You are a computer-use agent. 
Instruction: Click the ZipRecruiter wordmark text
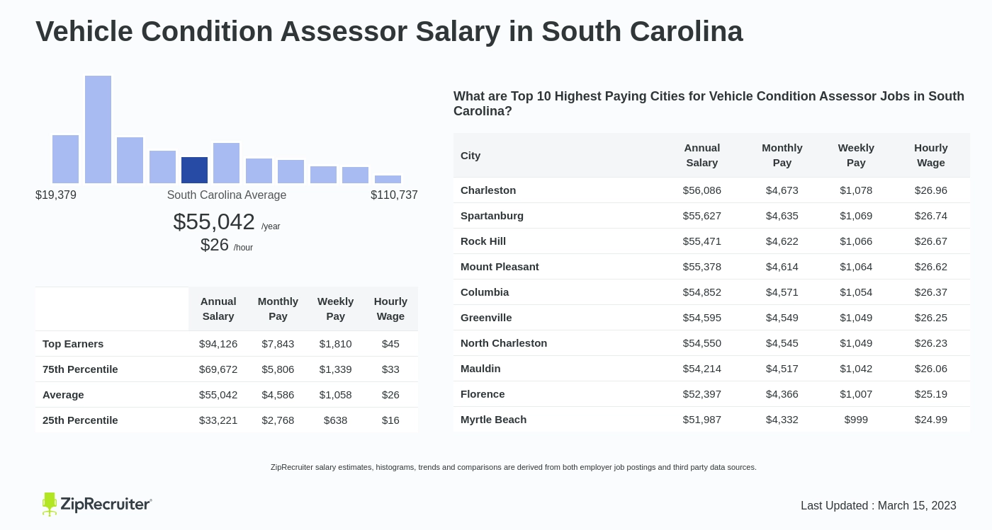106,504
